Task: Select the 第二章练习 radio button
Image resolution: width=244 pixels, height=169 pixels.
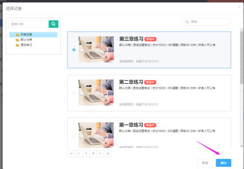Action: pos(74,93)
